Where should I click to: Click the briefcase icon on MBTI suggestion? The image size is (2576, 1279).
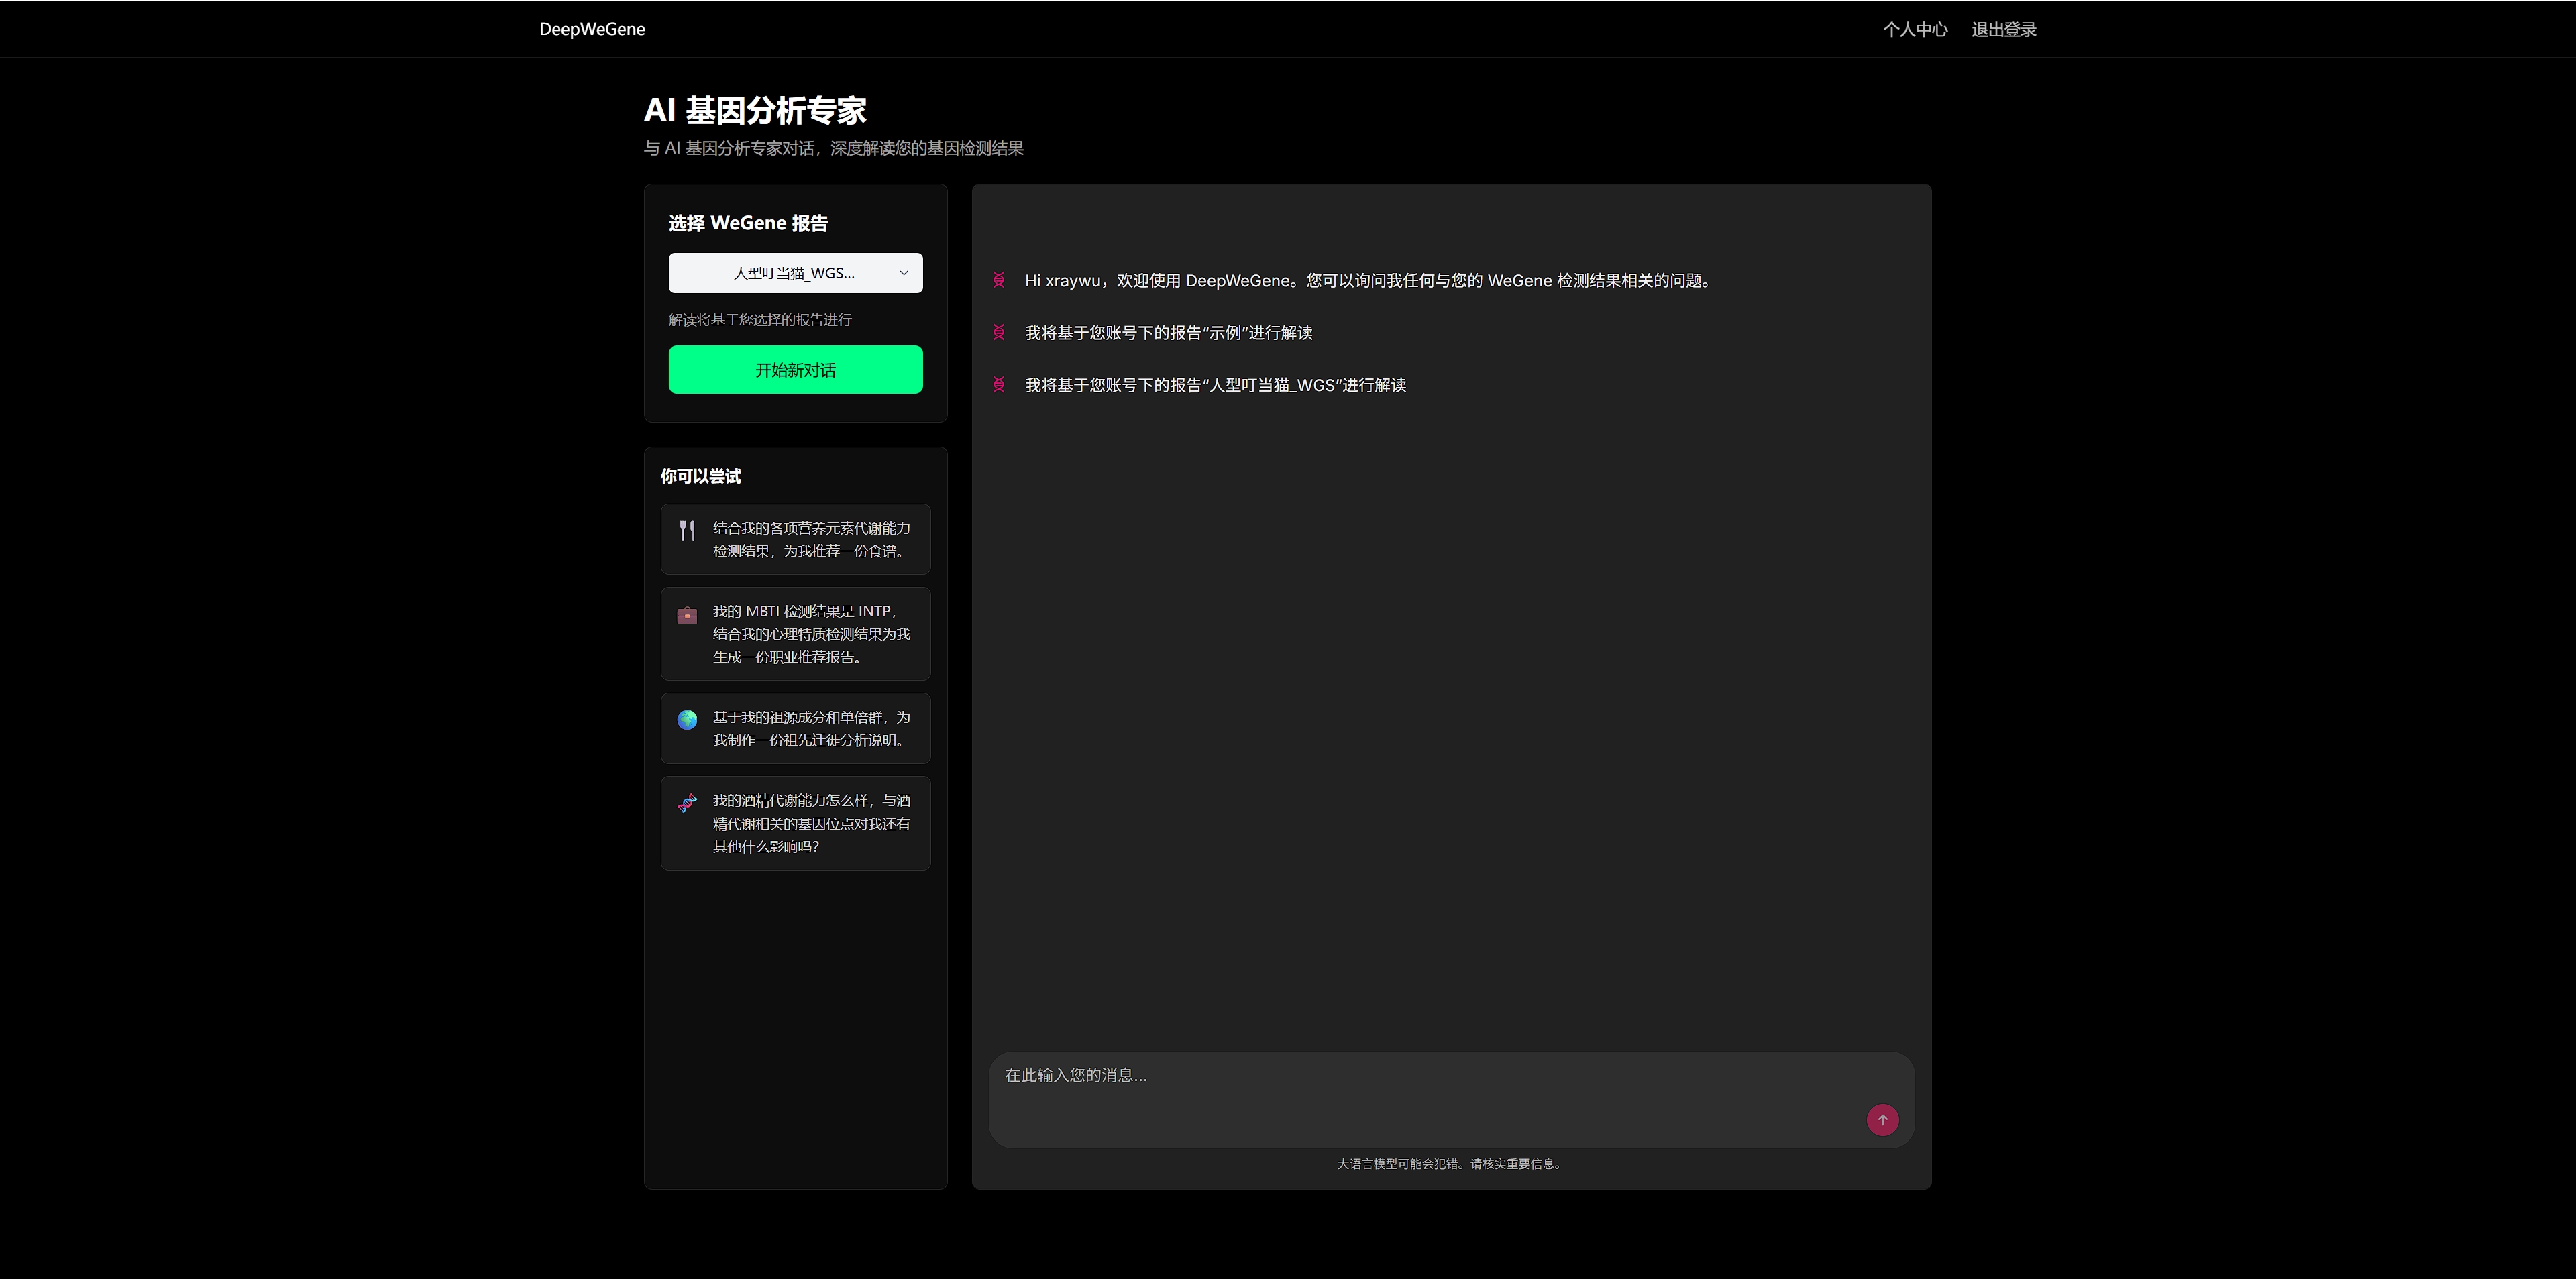click(x=687, y=615)
